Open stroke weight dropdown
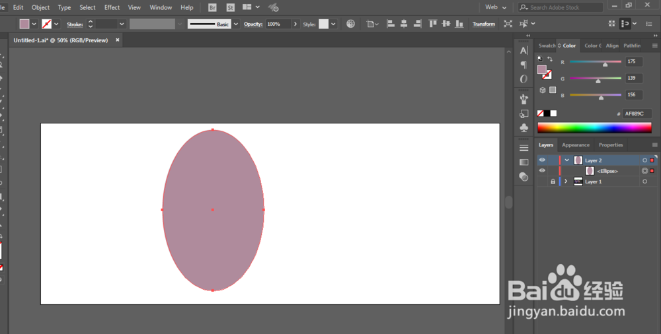 [x=122, y=24]
